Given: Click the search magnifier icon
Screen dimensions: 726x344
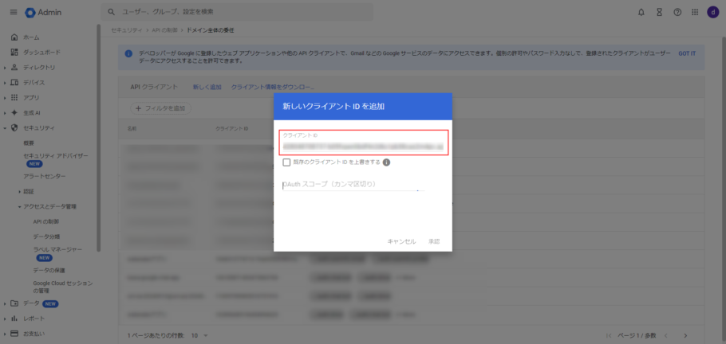Looking at the screenshot, I should point(111,12).
